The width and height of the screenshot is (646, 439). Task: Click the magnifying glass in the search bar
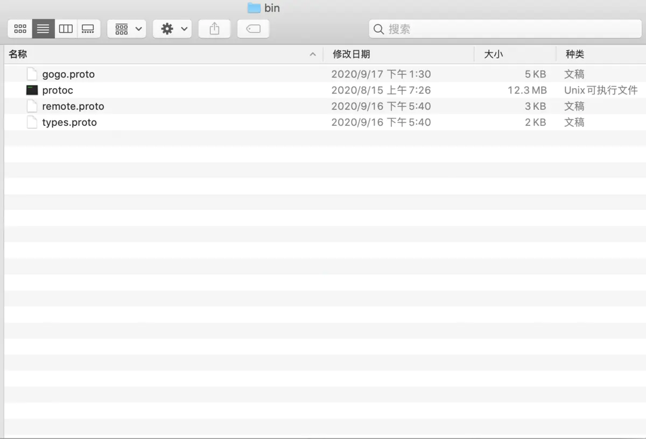[x=378, y=29]
